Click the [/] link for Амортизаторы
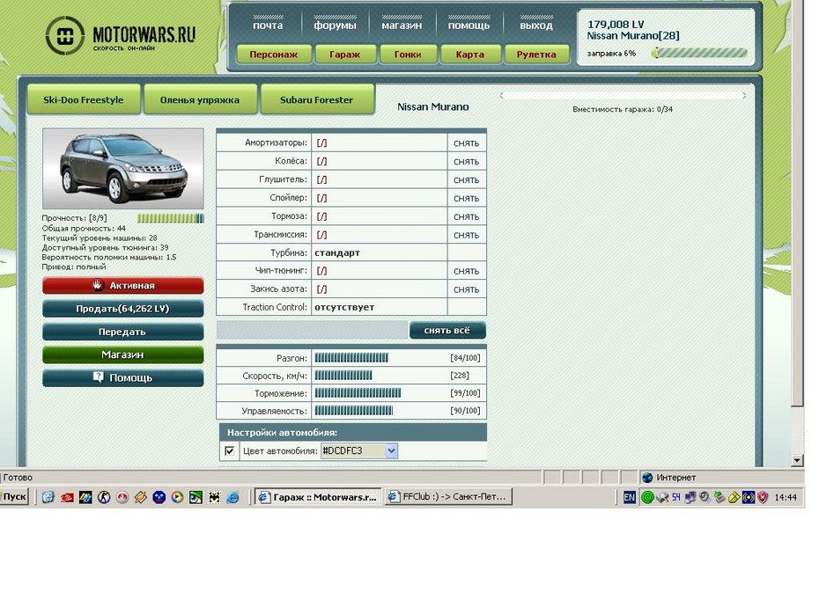Viewport: 819px width, 614px height. [321, 143]
